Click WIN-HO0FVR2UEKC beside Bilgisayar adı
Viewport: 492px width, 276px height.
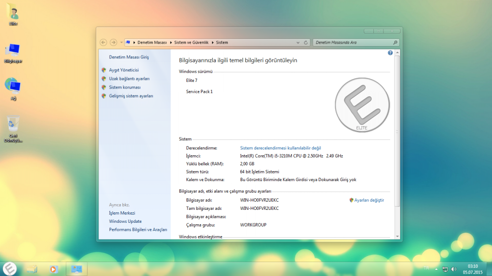tap(259, 200)
